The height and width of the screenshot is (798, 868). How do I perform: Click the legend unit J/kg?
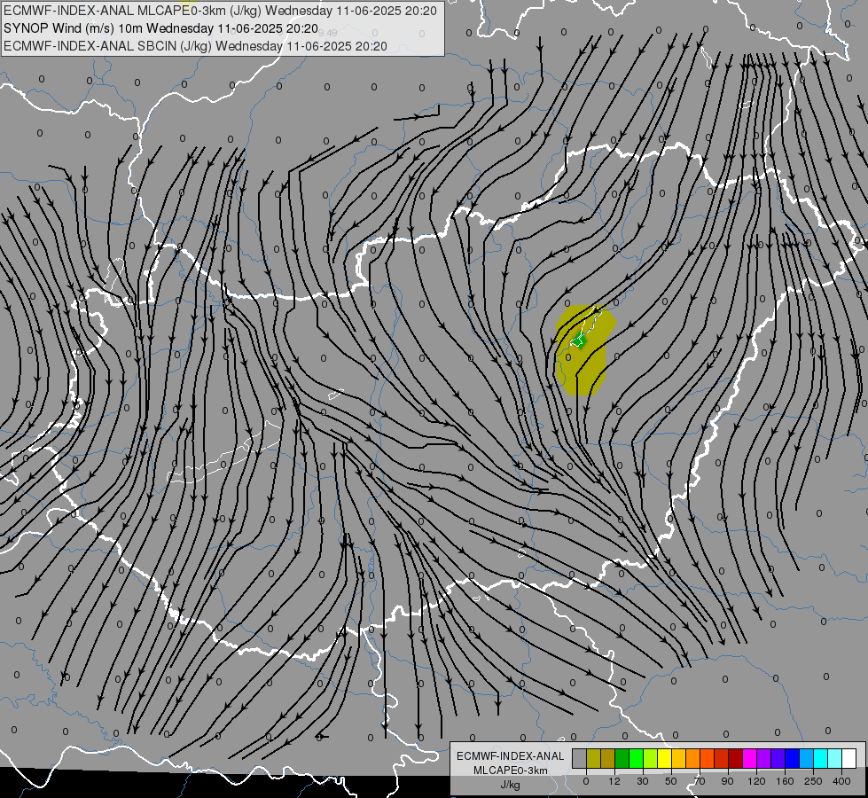point(511,785)
